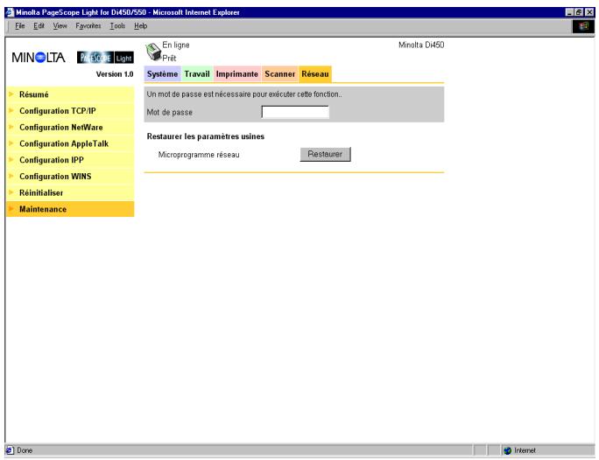
Task: Open the Tools menu
Action: (x=117, y=26)
